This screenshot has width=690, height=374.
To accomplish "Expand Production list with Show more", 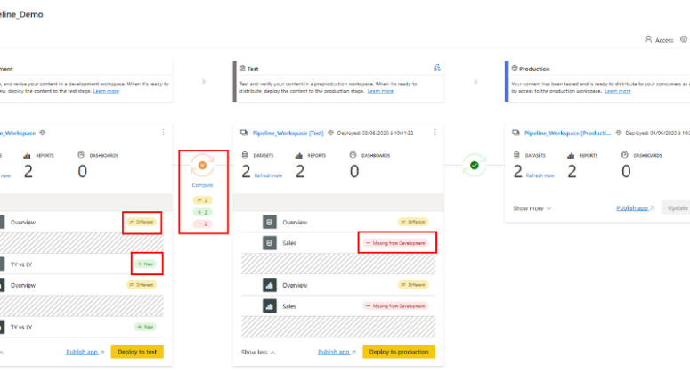I will [x=532, y=208].
